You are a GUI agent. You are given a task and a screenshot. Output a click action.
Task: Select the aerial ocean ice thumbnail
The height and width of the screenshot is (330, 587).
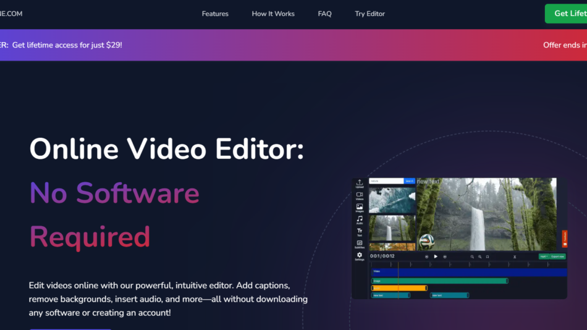coord(392,200)
